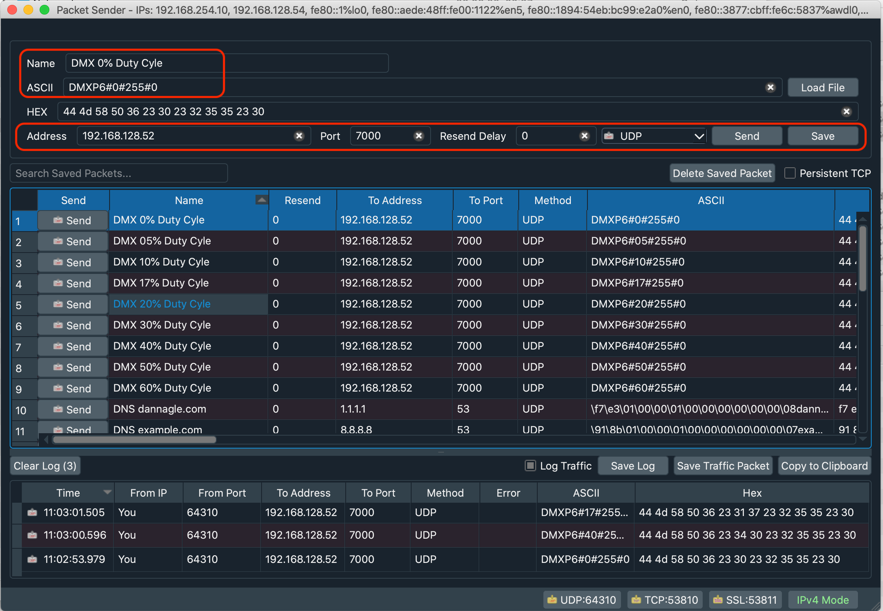This screenshot has width=883, height=611.
Task: Clear the ASCII field with its X icon
Action: [x=771, y=87]
